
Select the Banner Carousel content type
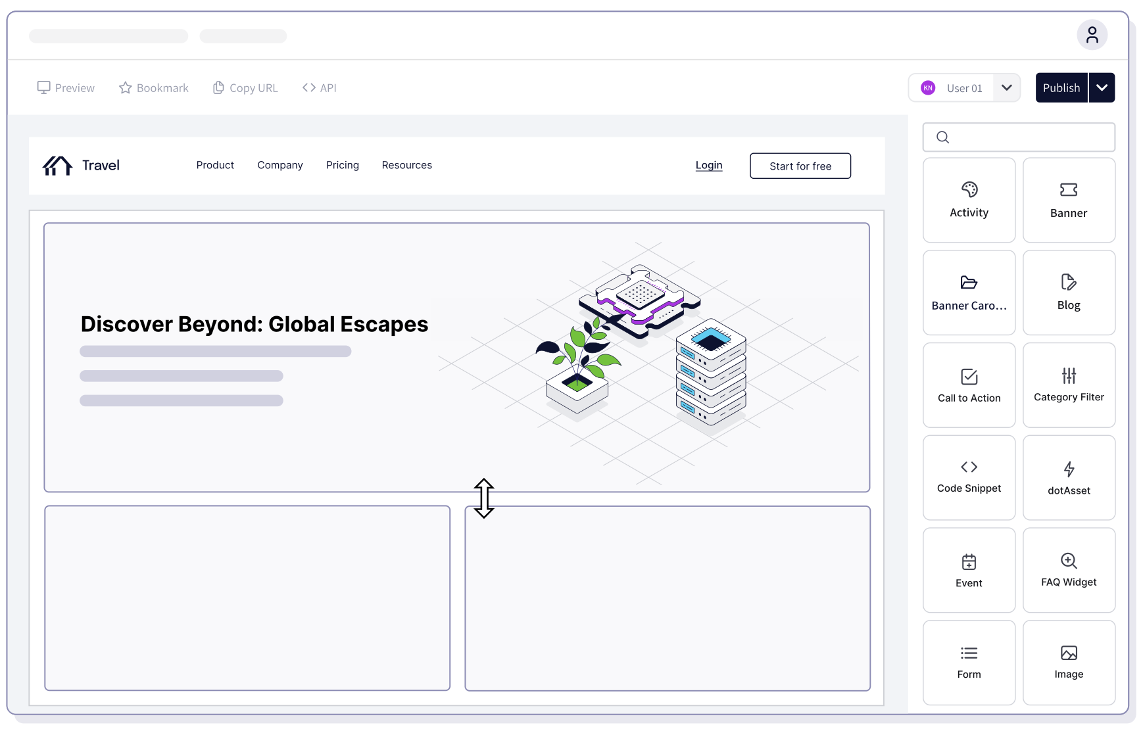[x=969, y=293]
